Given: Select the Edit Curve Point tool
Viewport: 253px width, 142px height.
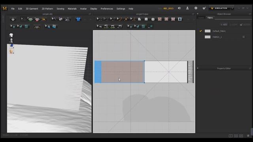Looking at the screenshot, I should [x=119, y=19].
